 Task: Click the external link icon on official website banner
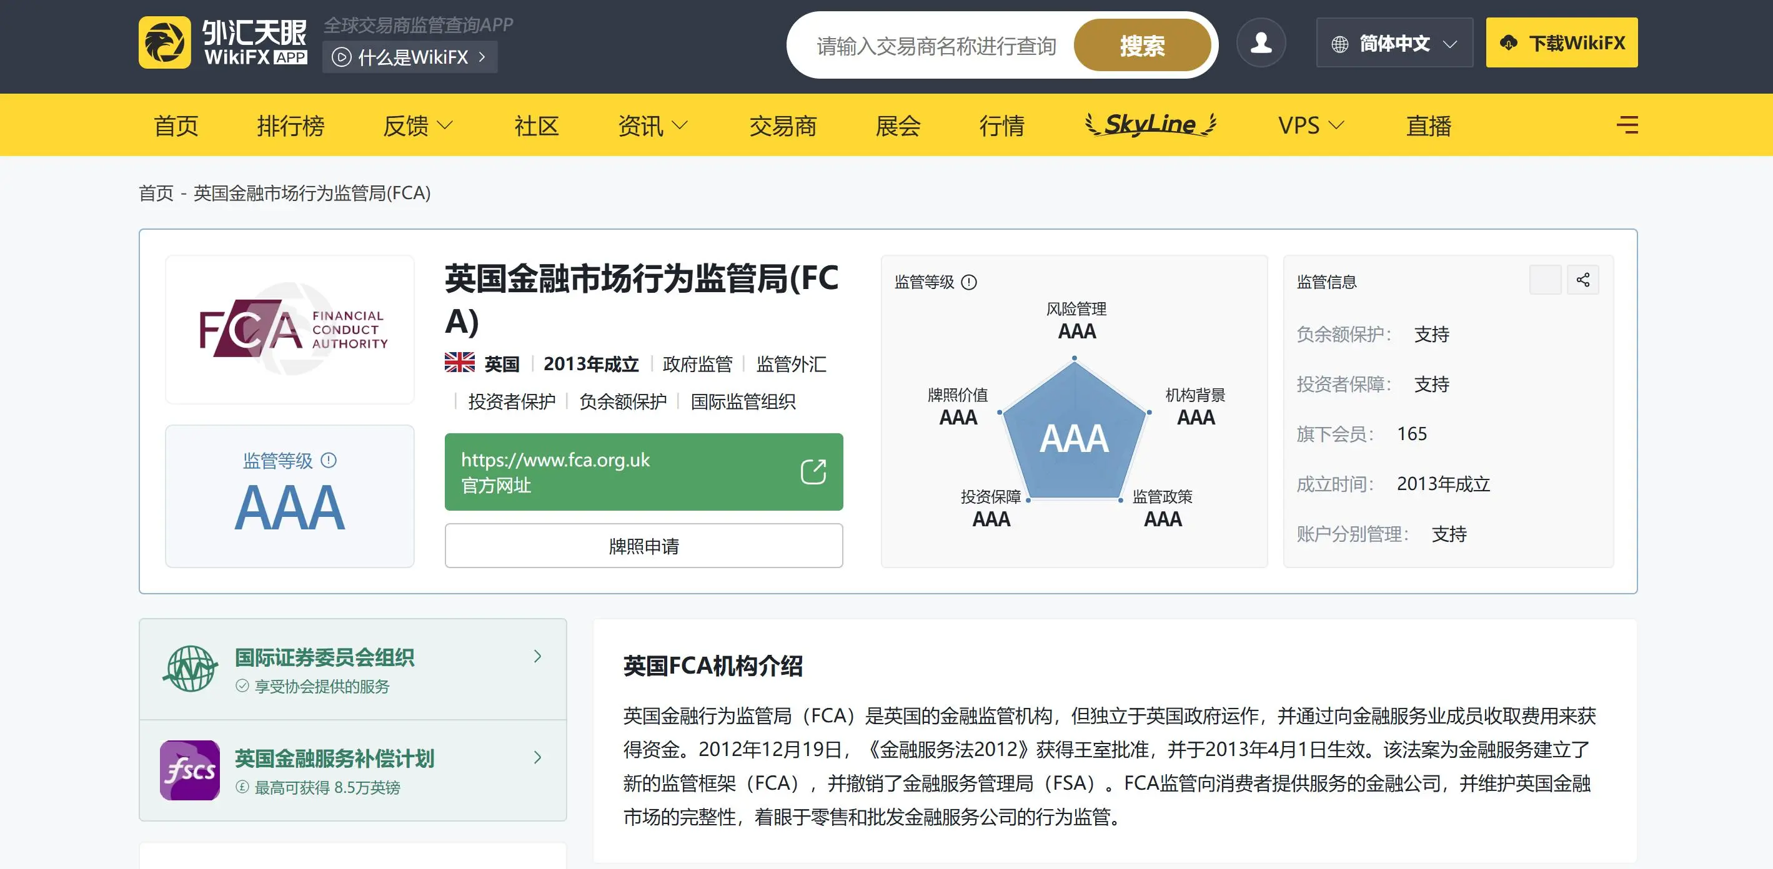(x=813, y=472)
